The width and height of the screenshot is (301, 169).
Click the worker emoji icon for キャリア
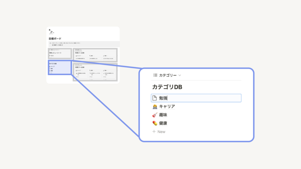coord(155,106)
